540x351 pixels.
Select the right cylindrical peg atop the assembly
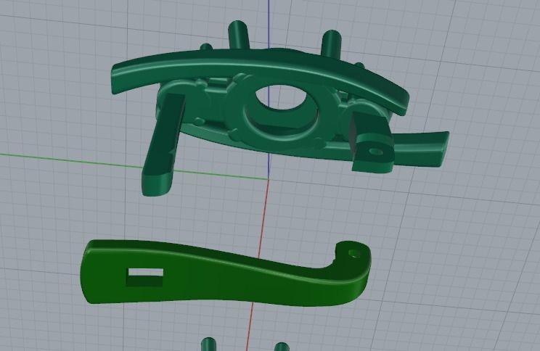tap(332, 44)
